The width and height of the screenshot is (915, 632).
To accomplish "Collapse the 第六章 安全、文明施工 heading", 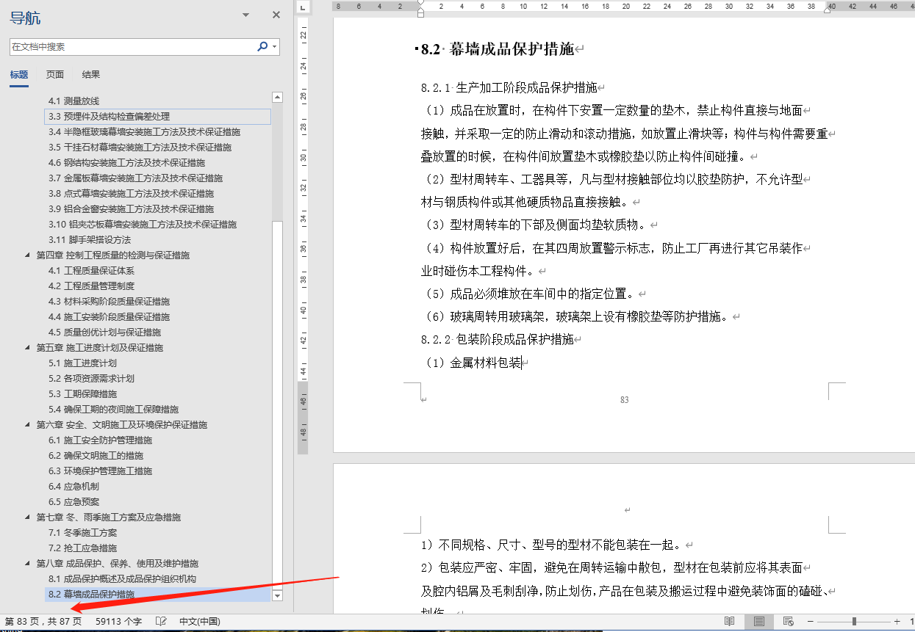I will point(28,425).
